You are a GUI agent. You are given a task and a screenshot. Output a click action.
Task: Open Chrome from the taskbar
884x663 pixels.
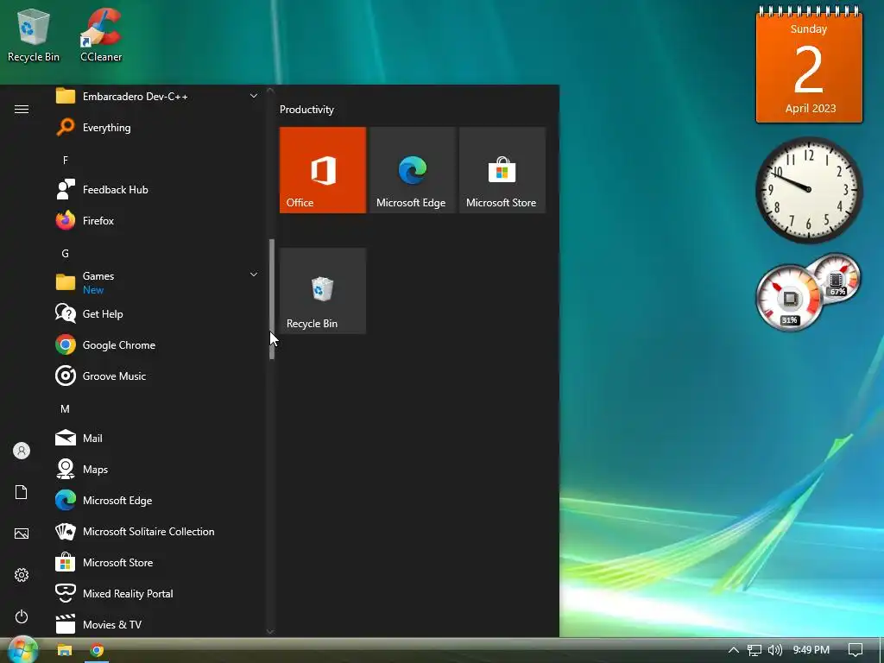tap(97, 650)
